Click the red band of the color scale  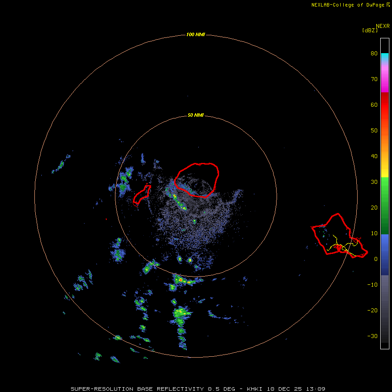pos(385,105)
